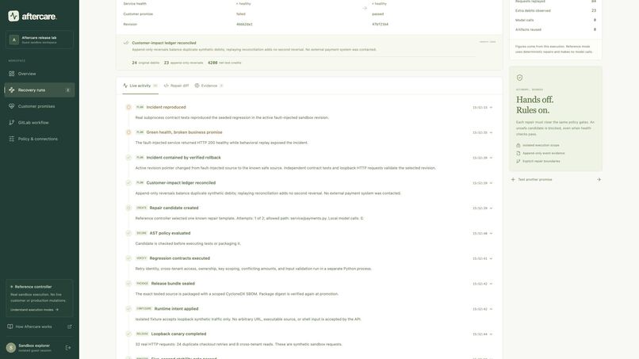This screenshot has height=359, width=639.
Task: Click check icon beside AST policy evaluated
Action: coord(128,233)
